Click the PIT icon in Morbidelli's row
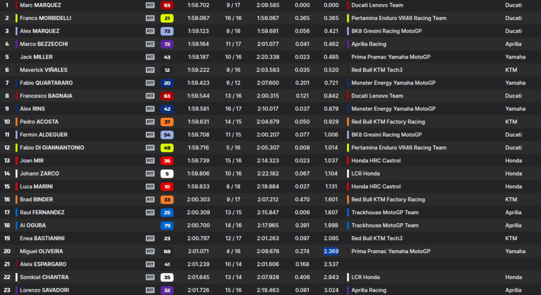541x295 pixels. (150, 18)
